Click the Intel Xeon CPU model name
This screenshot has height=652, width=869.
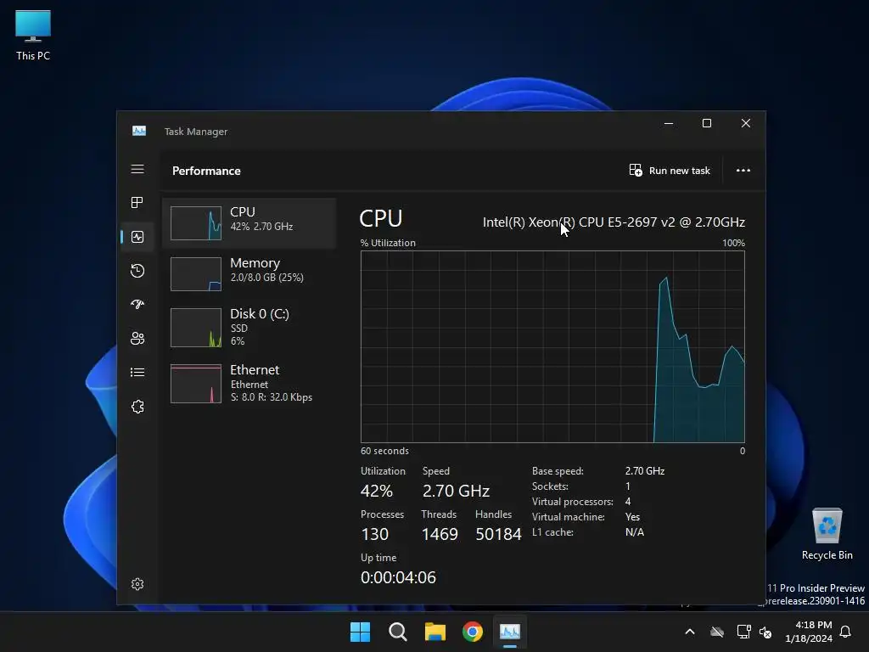click(x=614, y=222)
